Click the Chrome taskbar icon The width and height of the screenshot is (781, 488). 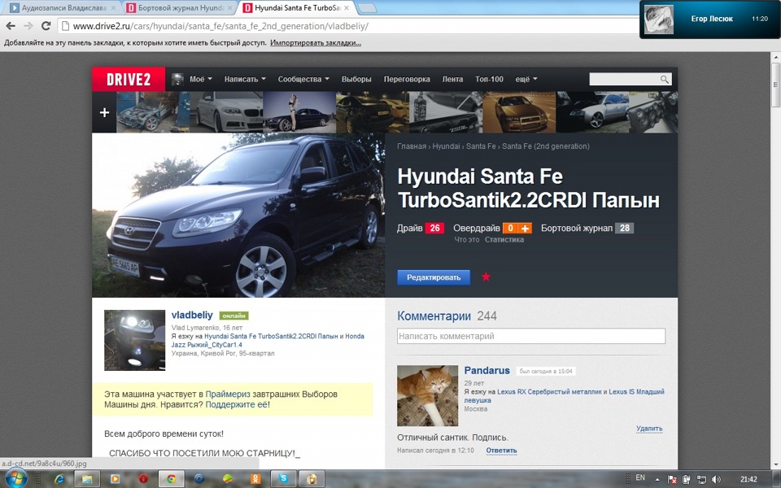click(x=171, y=479)
